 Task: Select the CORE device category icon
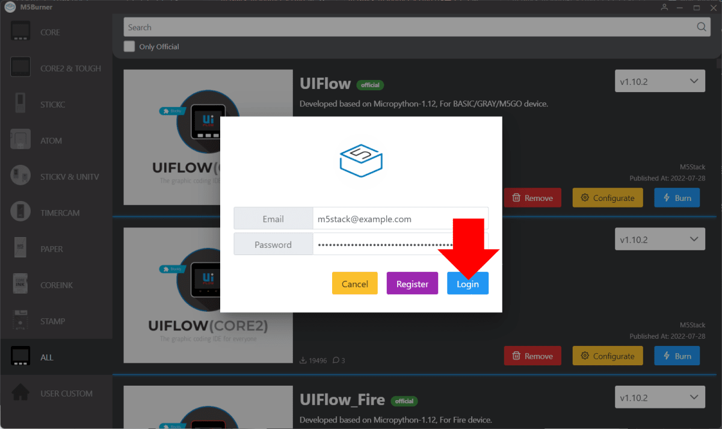pos(20,32)
